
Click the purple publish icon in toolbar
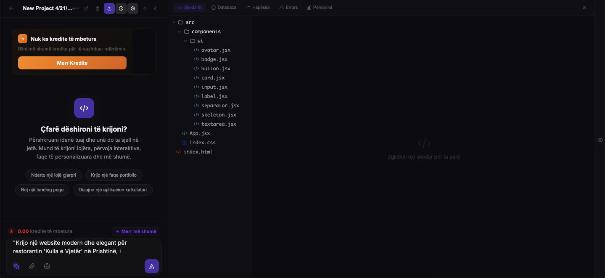pyautogui.click(x=109, y=8)
